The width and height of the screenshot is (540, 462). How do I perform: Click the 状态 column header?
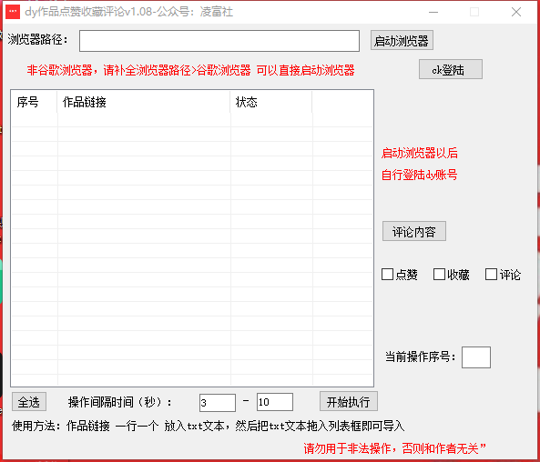click(271, 102)
